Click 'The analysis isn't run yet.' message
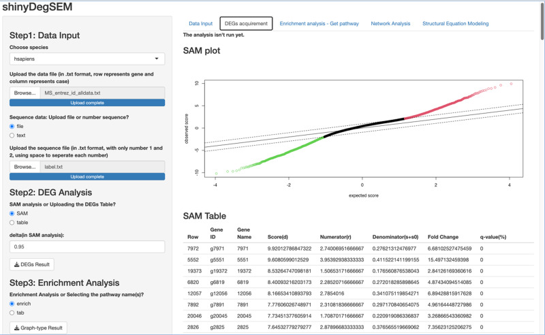 click(x=213, y=35)
